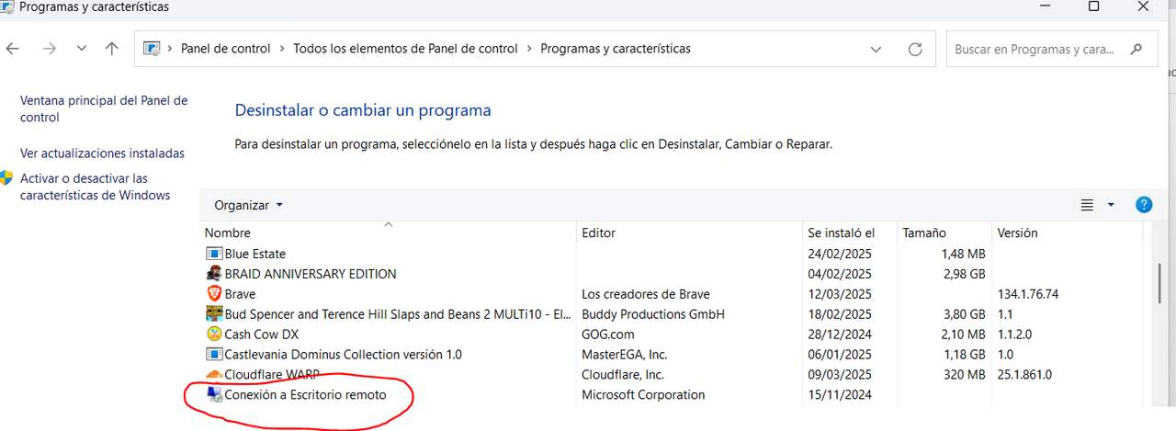Select BRAID ANNIVERSARY EDITION program name
This screenshot has width=1176, height=431.
tap(311, 274)
